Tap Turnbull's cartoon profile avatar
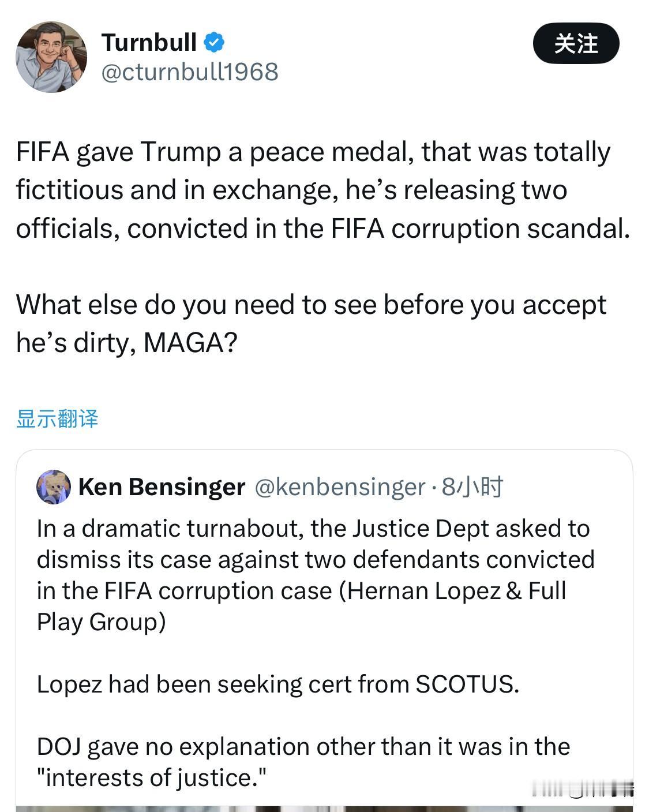This screenshot has height=812, width=649. tap(51, 57)
